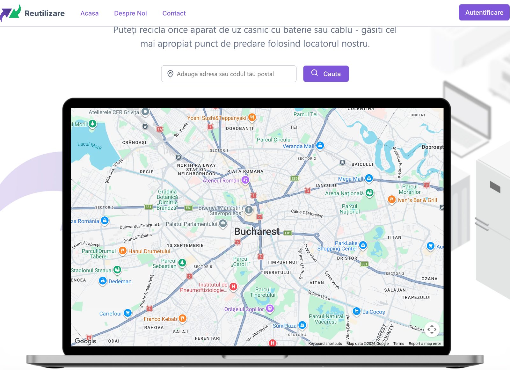Image resolution: width=510 pixels, height=370 pixels.
Task: Click the Carrefour shopping cart pin
Action: [127, 313]
